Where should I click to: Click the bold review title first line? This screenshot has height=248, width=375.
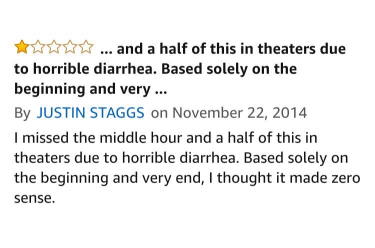click(223, 49)
